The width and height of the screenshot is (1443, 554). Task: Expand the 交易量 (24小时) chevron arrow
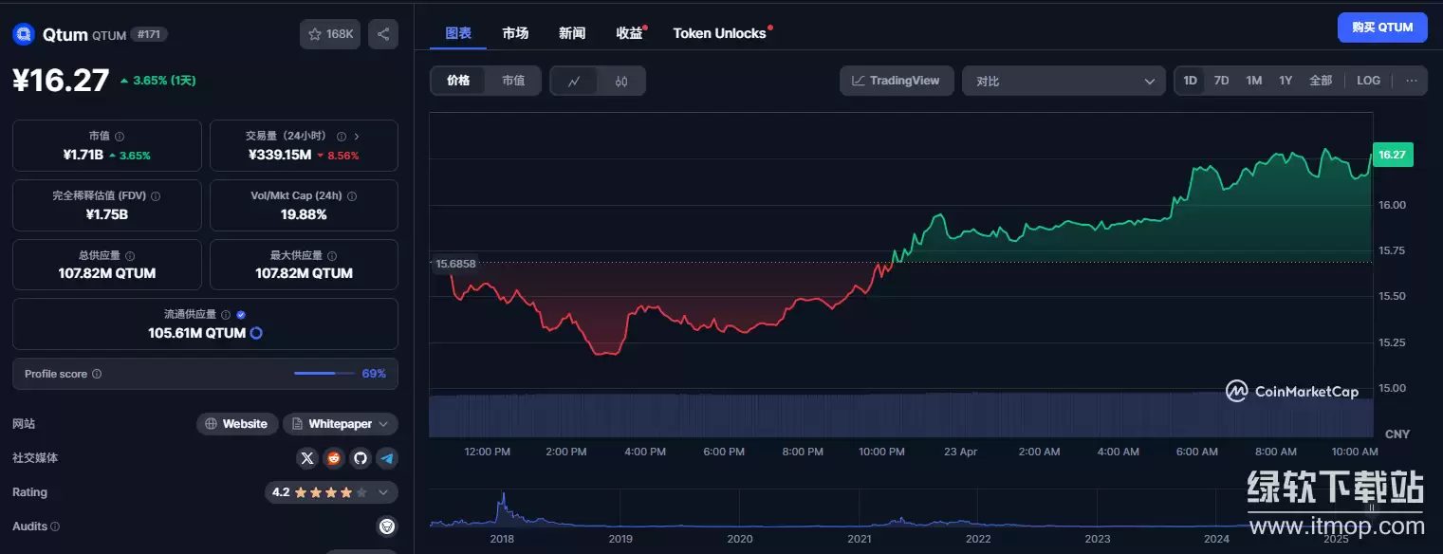pyautogui.click(x=357, y=137)
